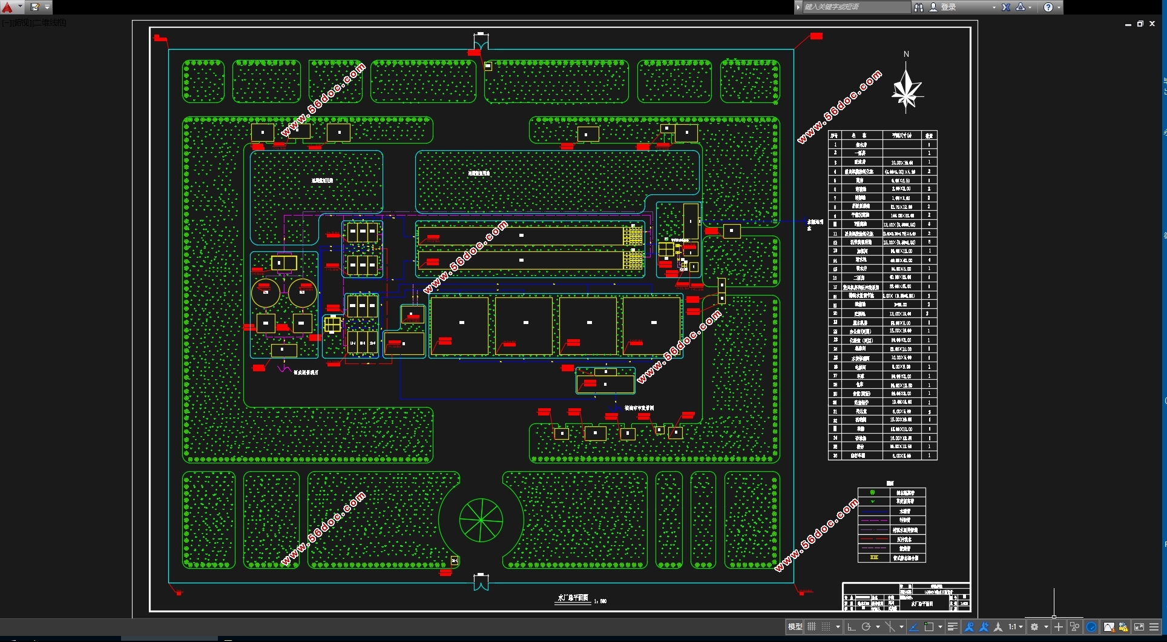Viewport: 1167px width, 642px height.
Task: Open the [俯视] view controls menu
Action: [x=21, y=22]
